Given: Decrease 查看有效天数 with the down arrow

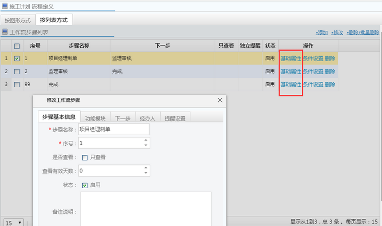Looking at the screenshot, I should coord(146,174).
